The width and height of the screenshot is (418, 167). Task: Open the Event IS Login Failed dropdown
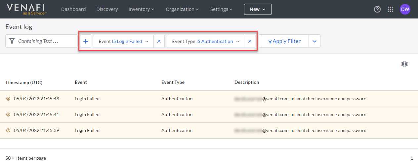(x=123, y=41)
